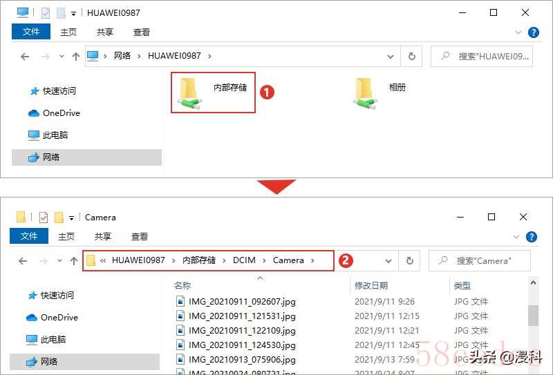Screen dimensions: 553x375
Task: Expand the chevron after 网络 breadcrumb
Action: [x=139, y=56]
